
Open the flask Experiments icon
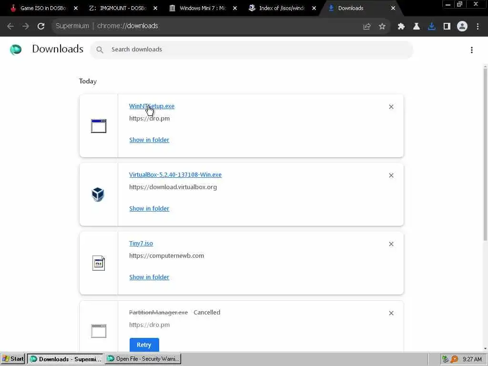417,27
